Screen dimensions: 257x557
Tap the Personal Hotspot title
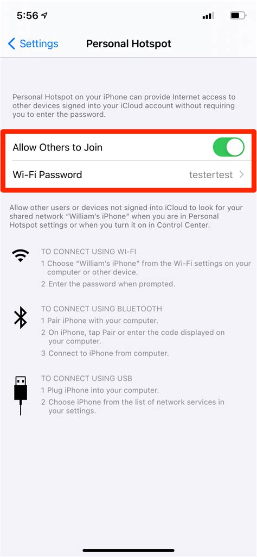coord(128,43)
